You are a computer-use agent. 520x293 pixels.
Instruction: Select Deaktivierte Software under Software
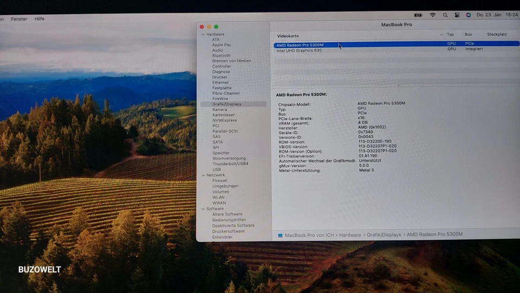tap(233, 225)
